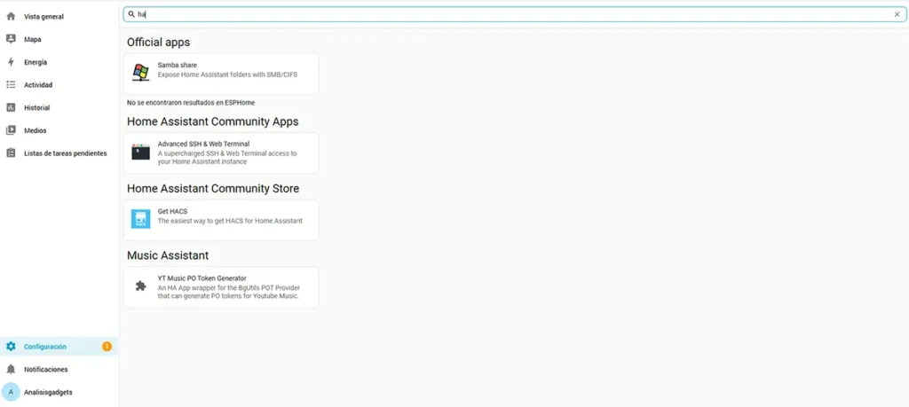The height and width of the screenshot is (407, 909).
Task: Click the 'Music Assistant' heading
Action: pos(168,255)
